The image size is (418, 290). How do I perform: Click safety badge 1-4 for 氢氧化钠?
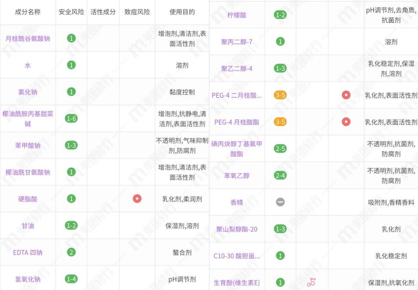[x=71, y=279]
